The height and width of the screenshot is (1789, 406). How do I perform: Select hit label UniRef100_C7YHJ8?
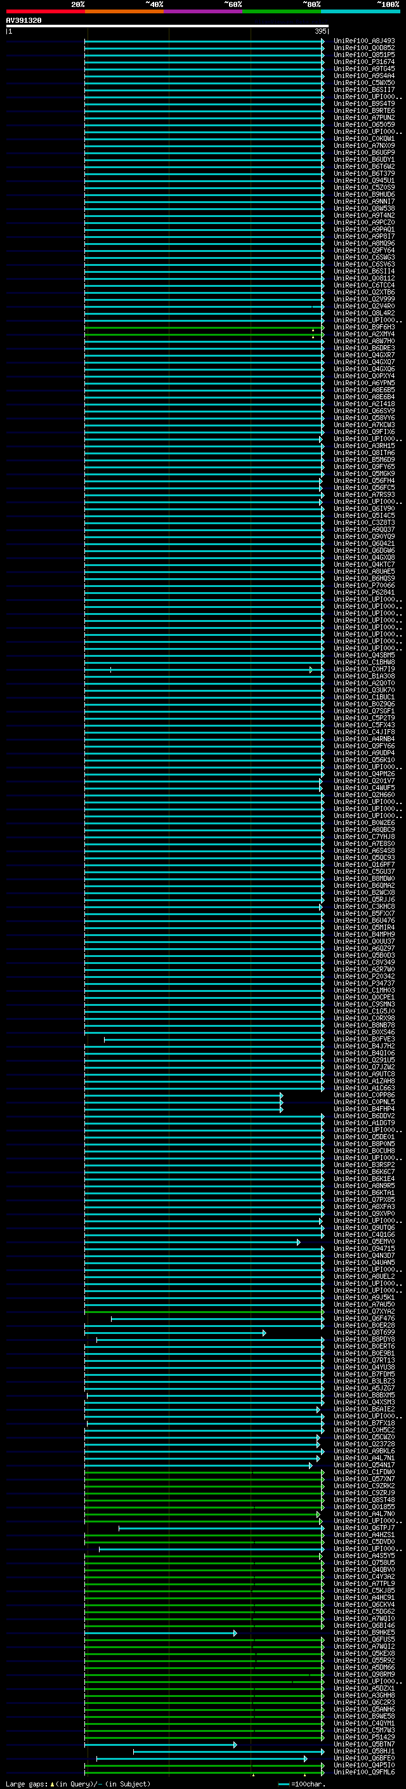pos(364,837)
